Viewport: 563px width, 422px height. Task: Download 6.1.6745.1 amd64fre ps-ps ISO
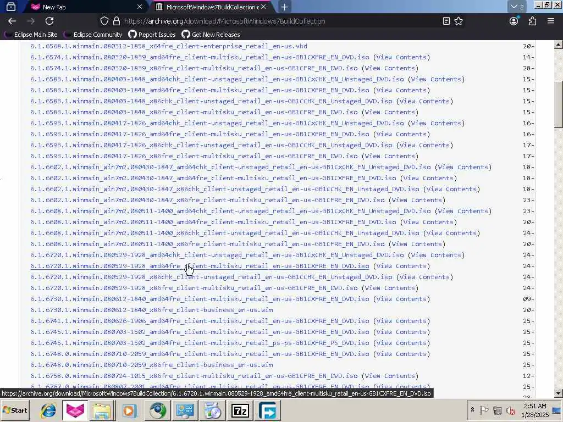point(200,343)
